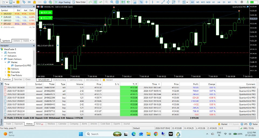Click the signals broadcast icon in toolbar
259x138 pixels.
(x=40, y=2)
